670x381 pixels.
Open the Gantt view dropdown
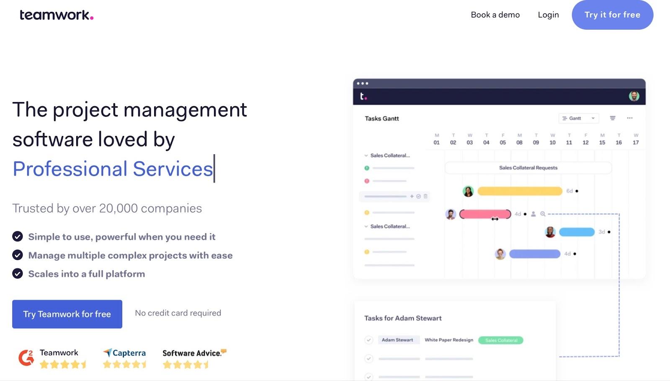click(x=578, y=118)
